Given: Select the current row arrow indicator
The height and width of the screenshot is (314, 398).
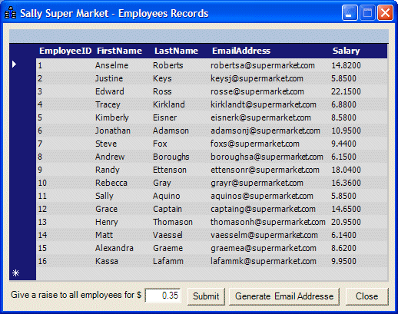Looking at the screenshot, I should (x=15, y=64).
